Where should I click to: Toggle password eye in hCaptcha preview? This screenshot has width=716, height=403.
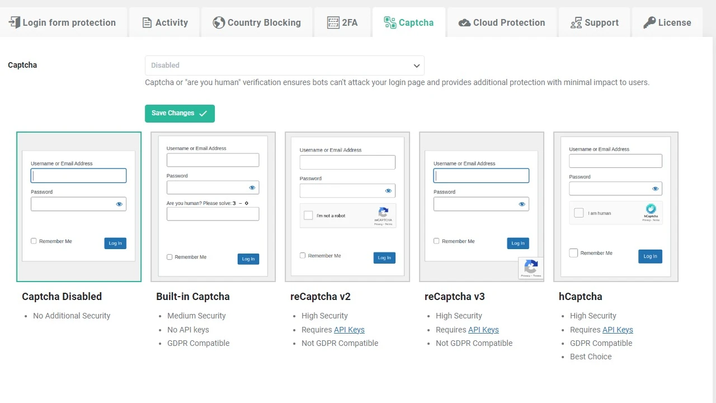[655, 189]
